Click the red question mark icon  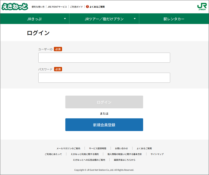tap(87, 7)
